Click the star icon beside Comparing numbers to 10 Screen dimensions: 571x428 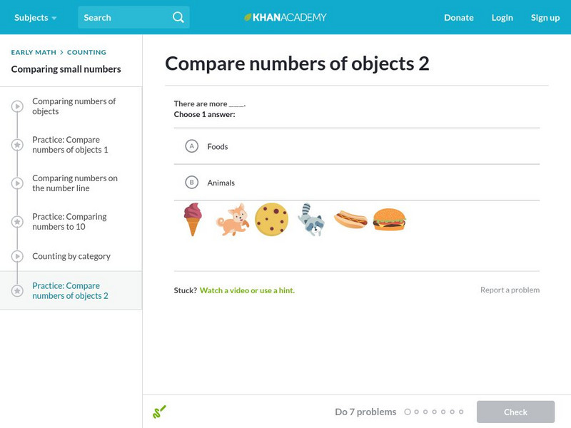pos(17,222)
